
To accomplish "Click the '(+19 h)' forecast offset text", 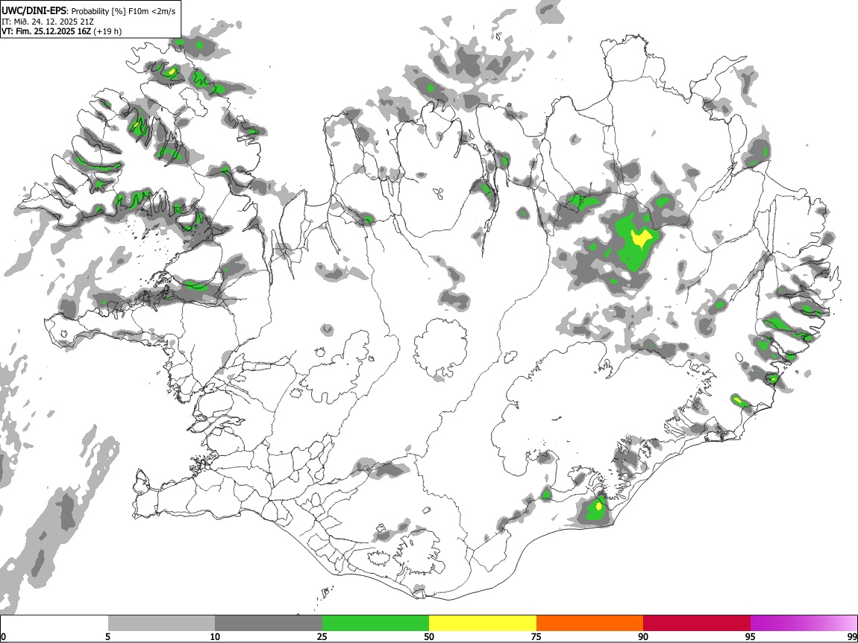I will coord(107,31).
